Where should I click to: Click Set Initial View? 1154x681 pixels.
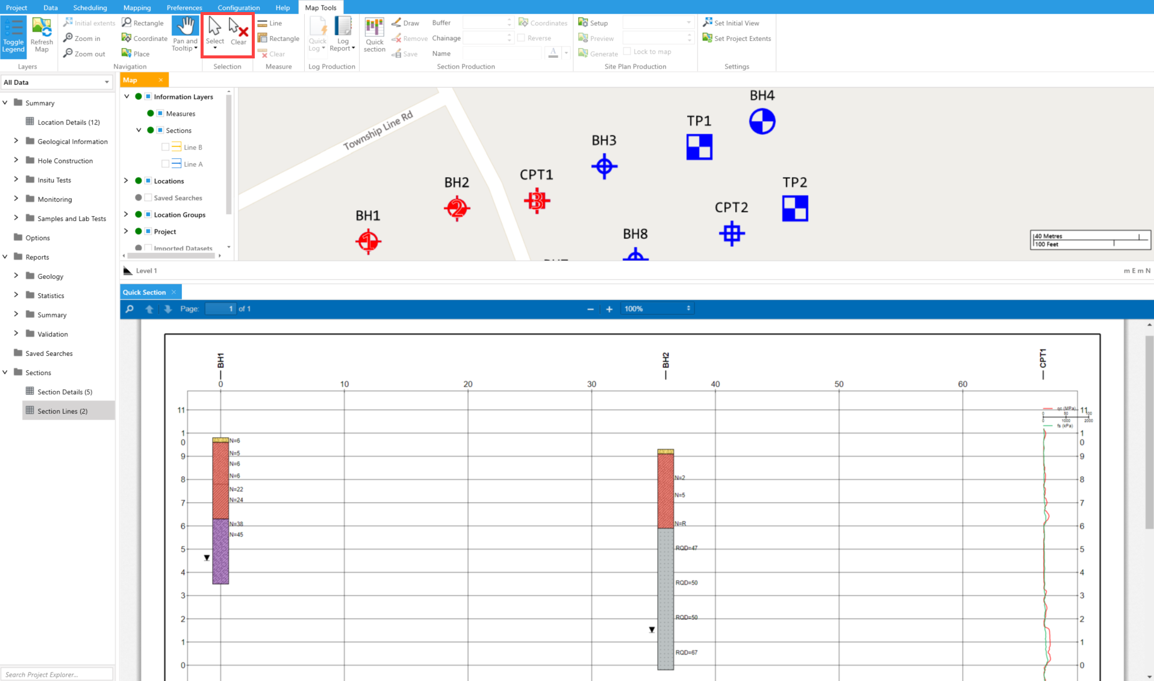pyautogui.click(x=731, y=23)
